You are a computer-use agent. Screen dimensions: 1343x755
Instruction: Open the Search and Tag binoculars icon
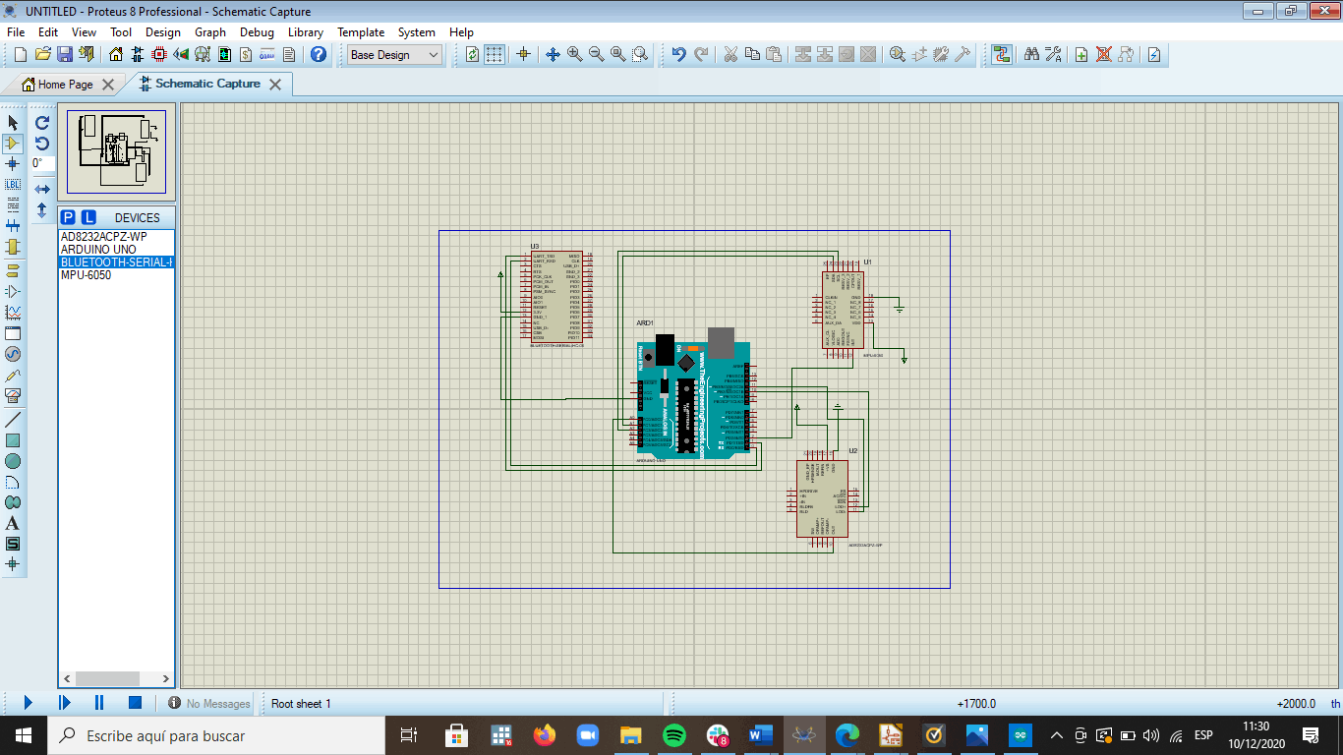pos(1031,55)
